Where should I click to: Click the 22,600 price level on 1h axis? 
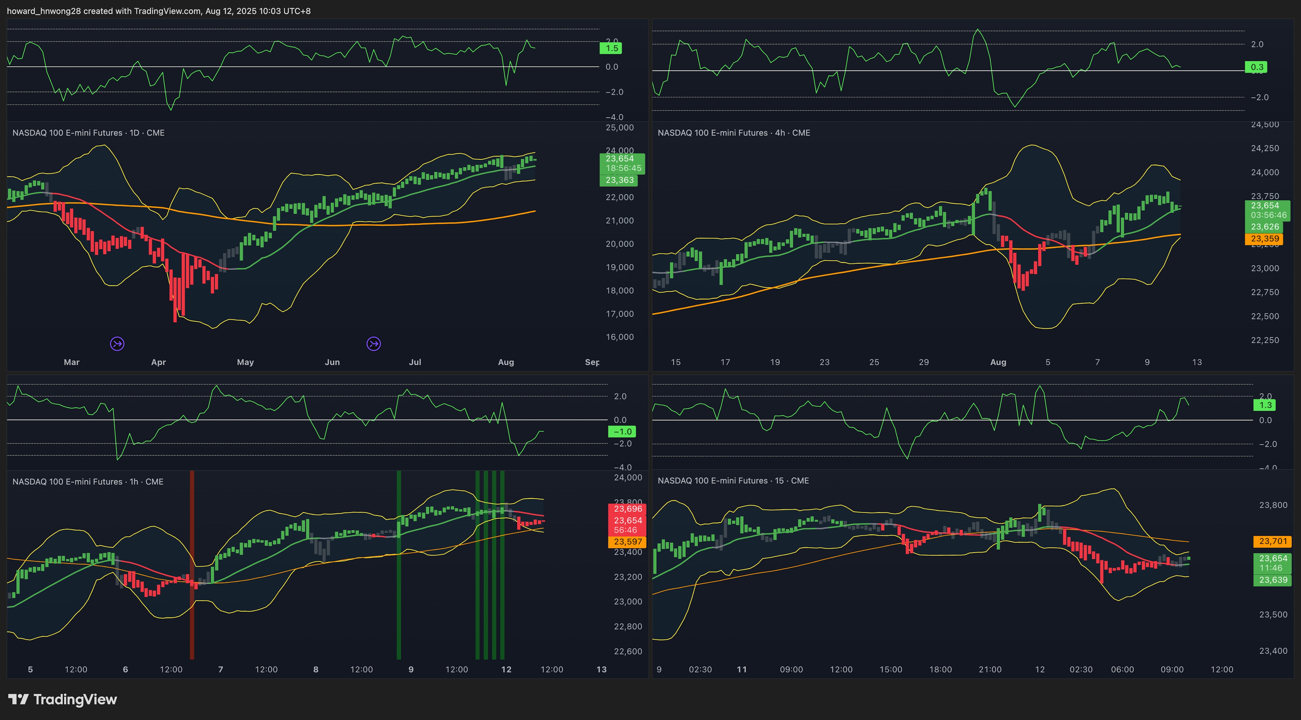coord(628,651)
